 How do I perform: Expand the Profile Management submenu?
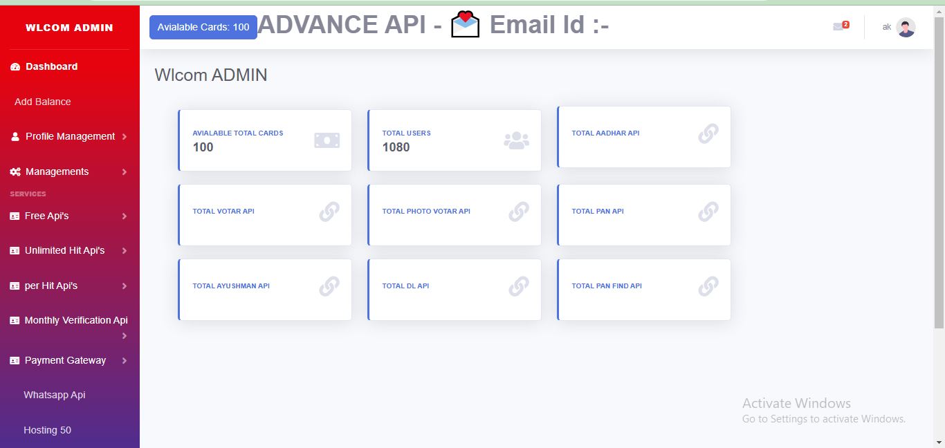coord(70,137)
